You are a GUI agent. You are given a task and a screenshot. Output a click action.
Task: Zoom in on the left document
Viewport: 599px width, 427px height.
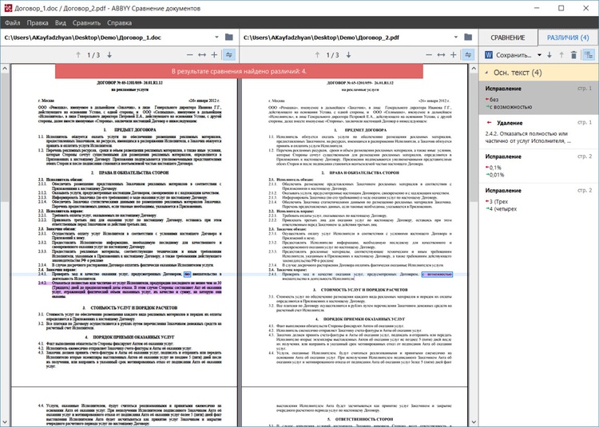click(214, 55)
